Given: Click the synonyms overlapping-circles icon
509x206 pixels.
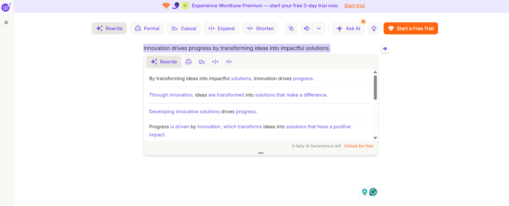Looking at the screenshot, I should (x=291, y=29).
